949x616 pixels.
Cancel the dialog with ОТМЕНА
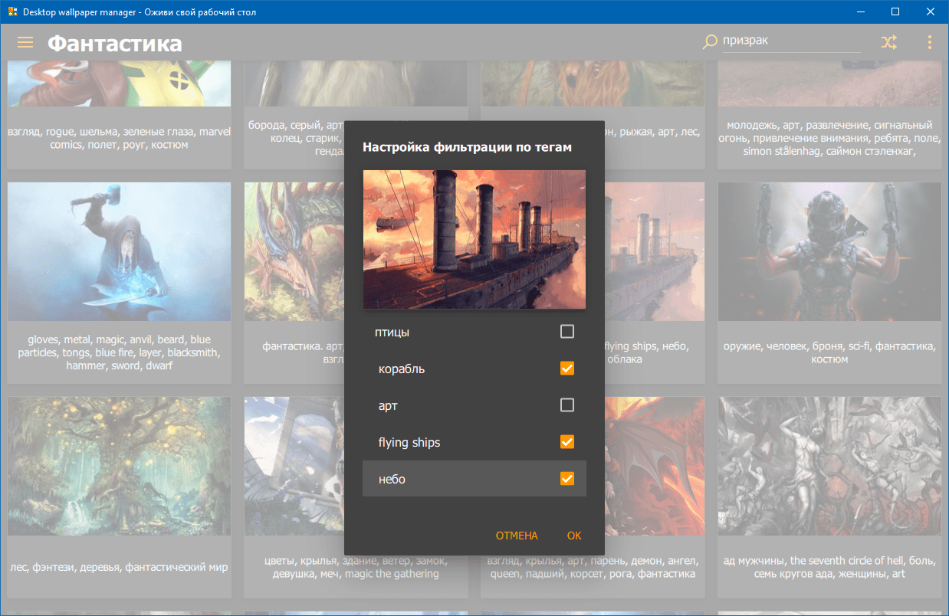click(517, 536)
